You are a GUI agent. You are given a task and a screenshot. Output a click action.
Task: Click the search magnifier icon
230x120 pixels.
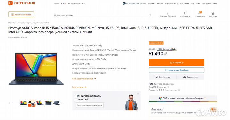[x=150, y=15]
